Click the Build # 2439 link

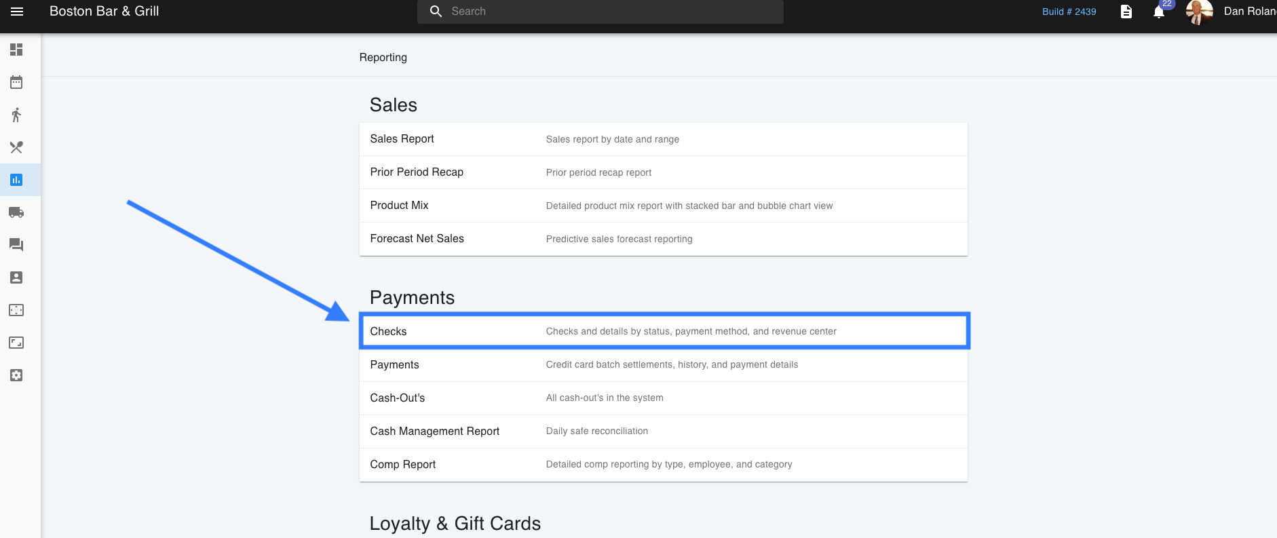1069,12
